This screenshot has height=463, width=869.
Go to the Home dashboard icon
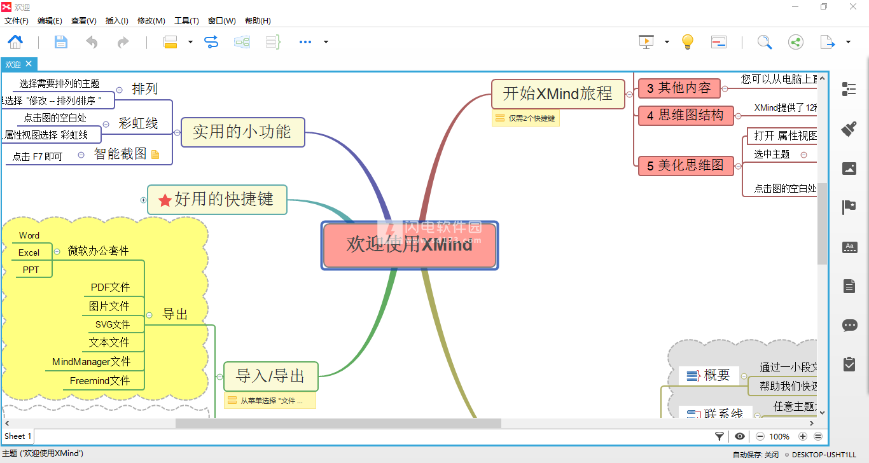click(15, 42)
